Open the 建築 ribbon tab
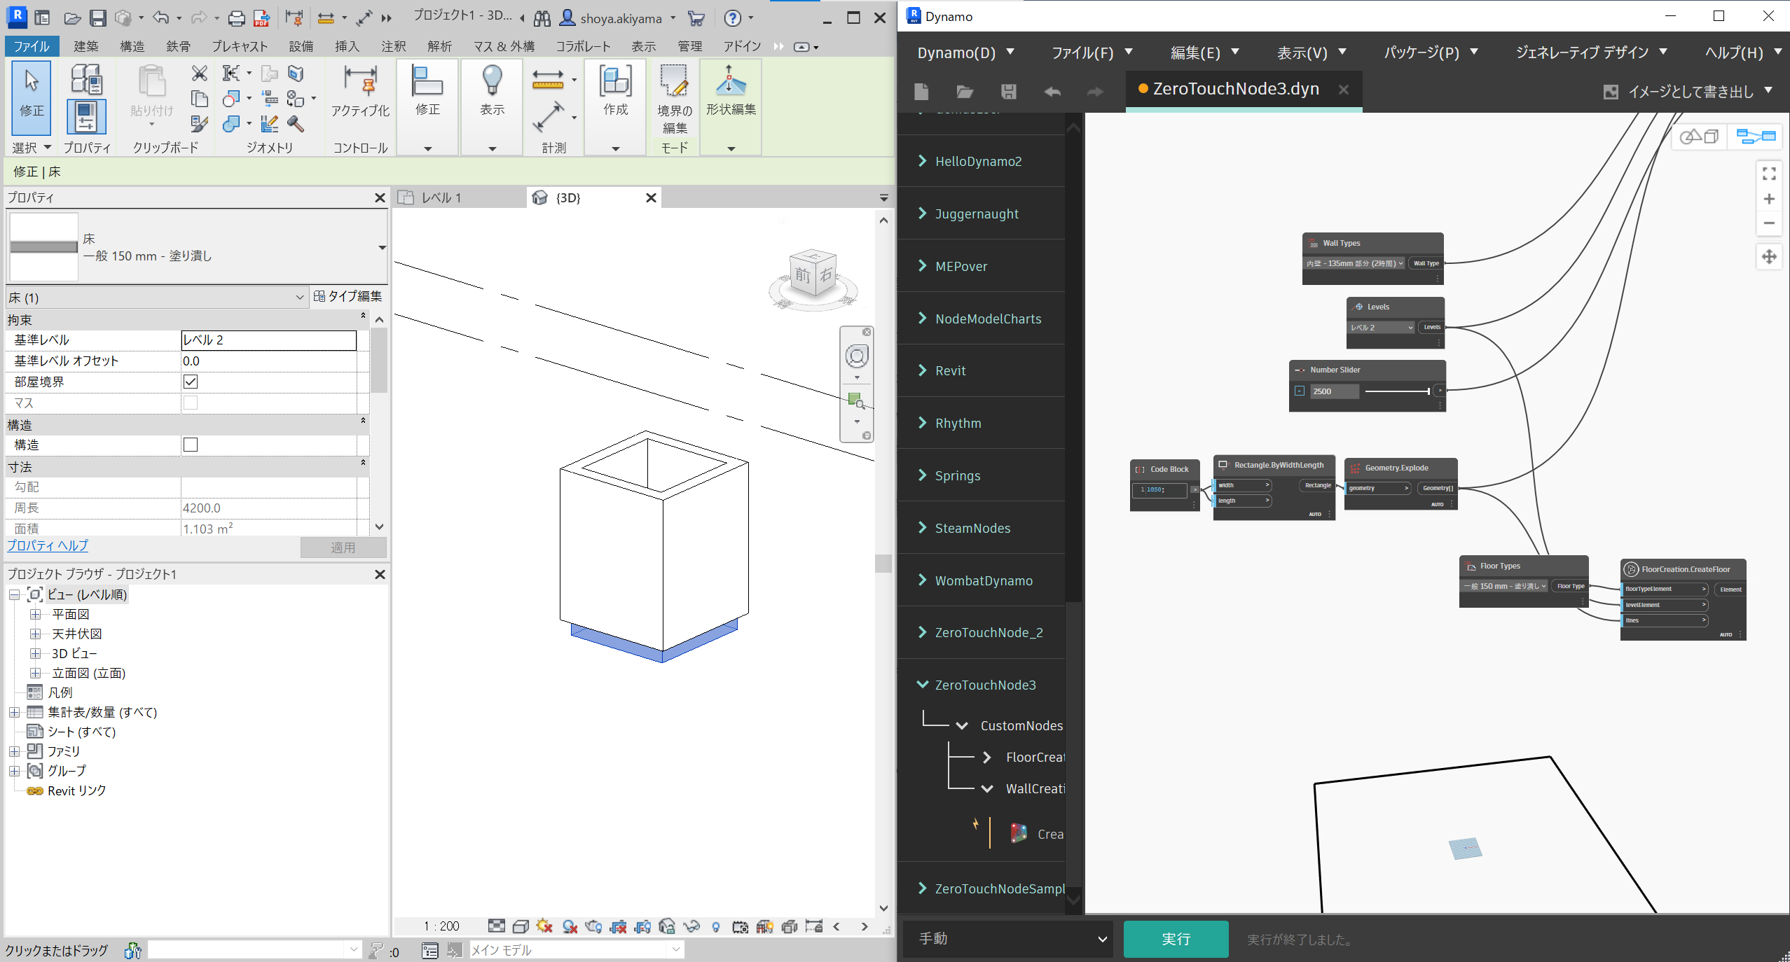The height and width of the screenshot is (962, 1790). (x=86, y=46)
